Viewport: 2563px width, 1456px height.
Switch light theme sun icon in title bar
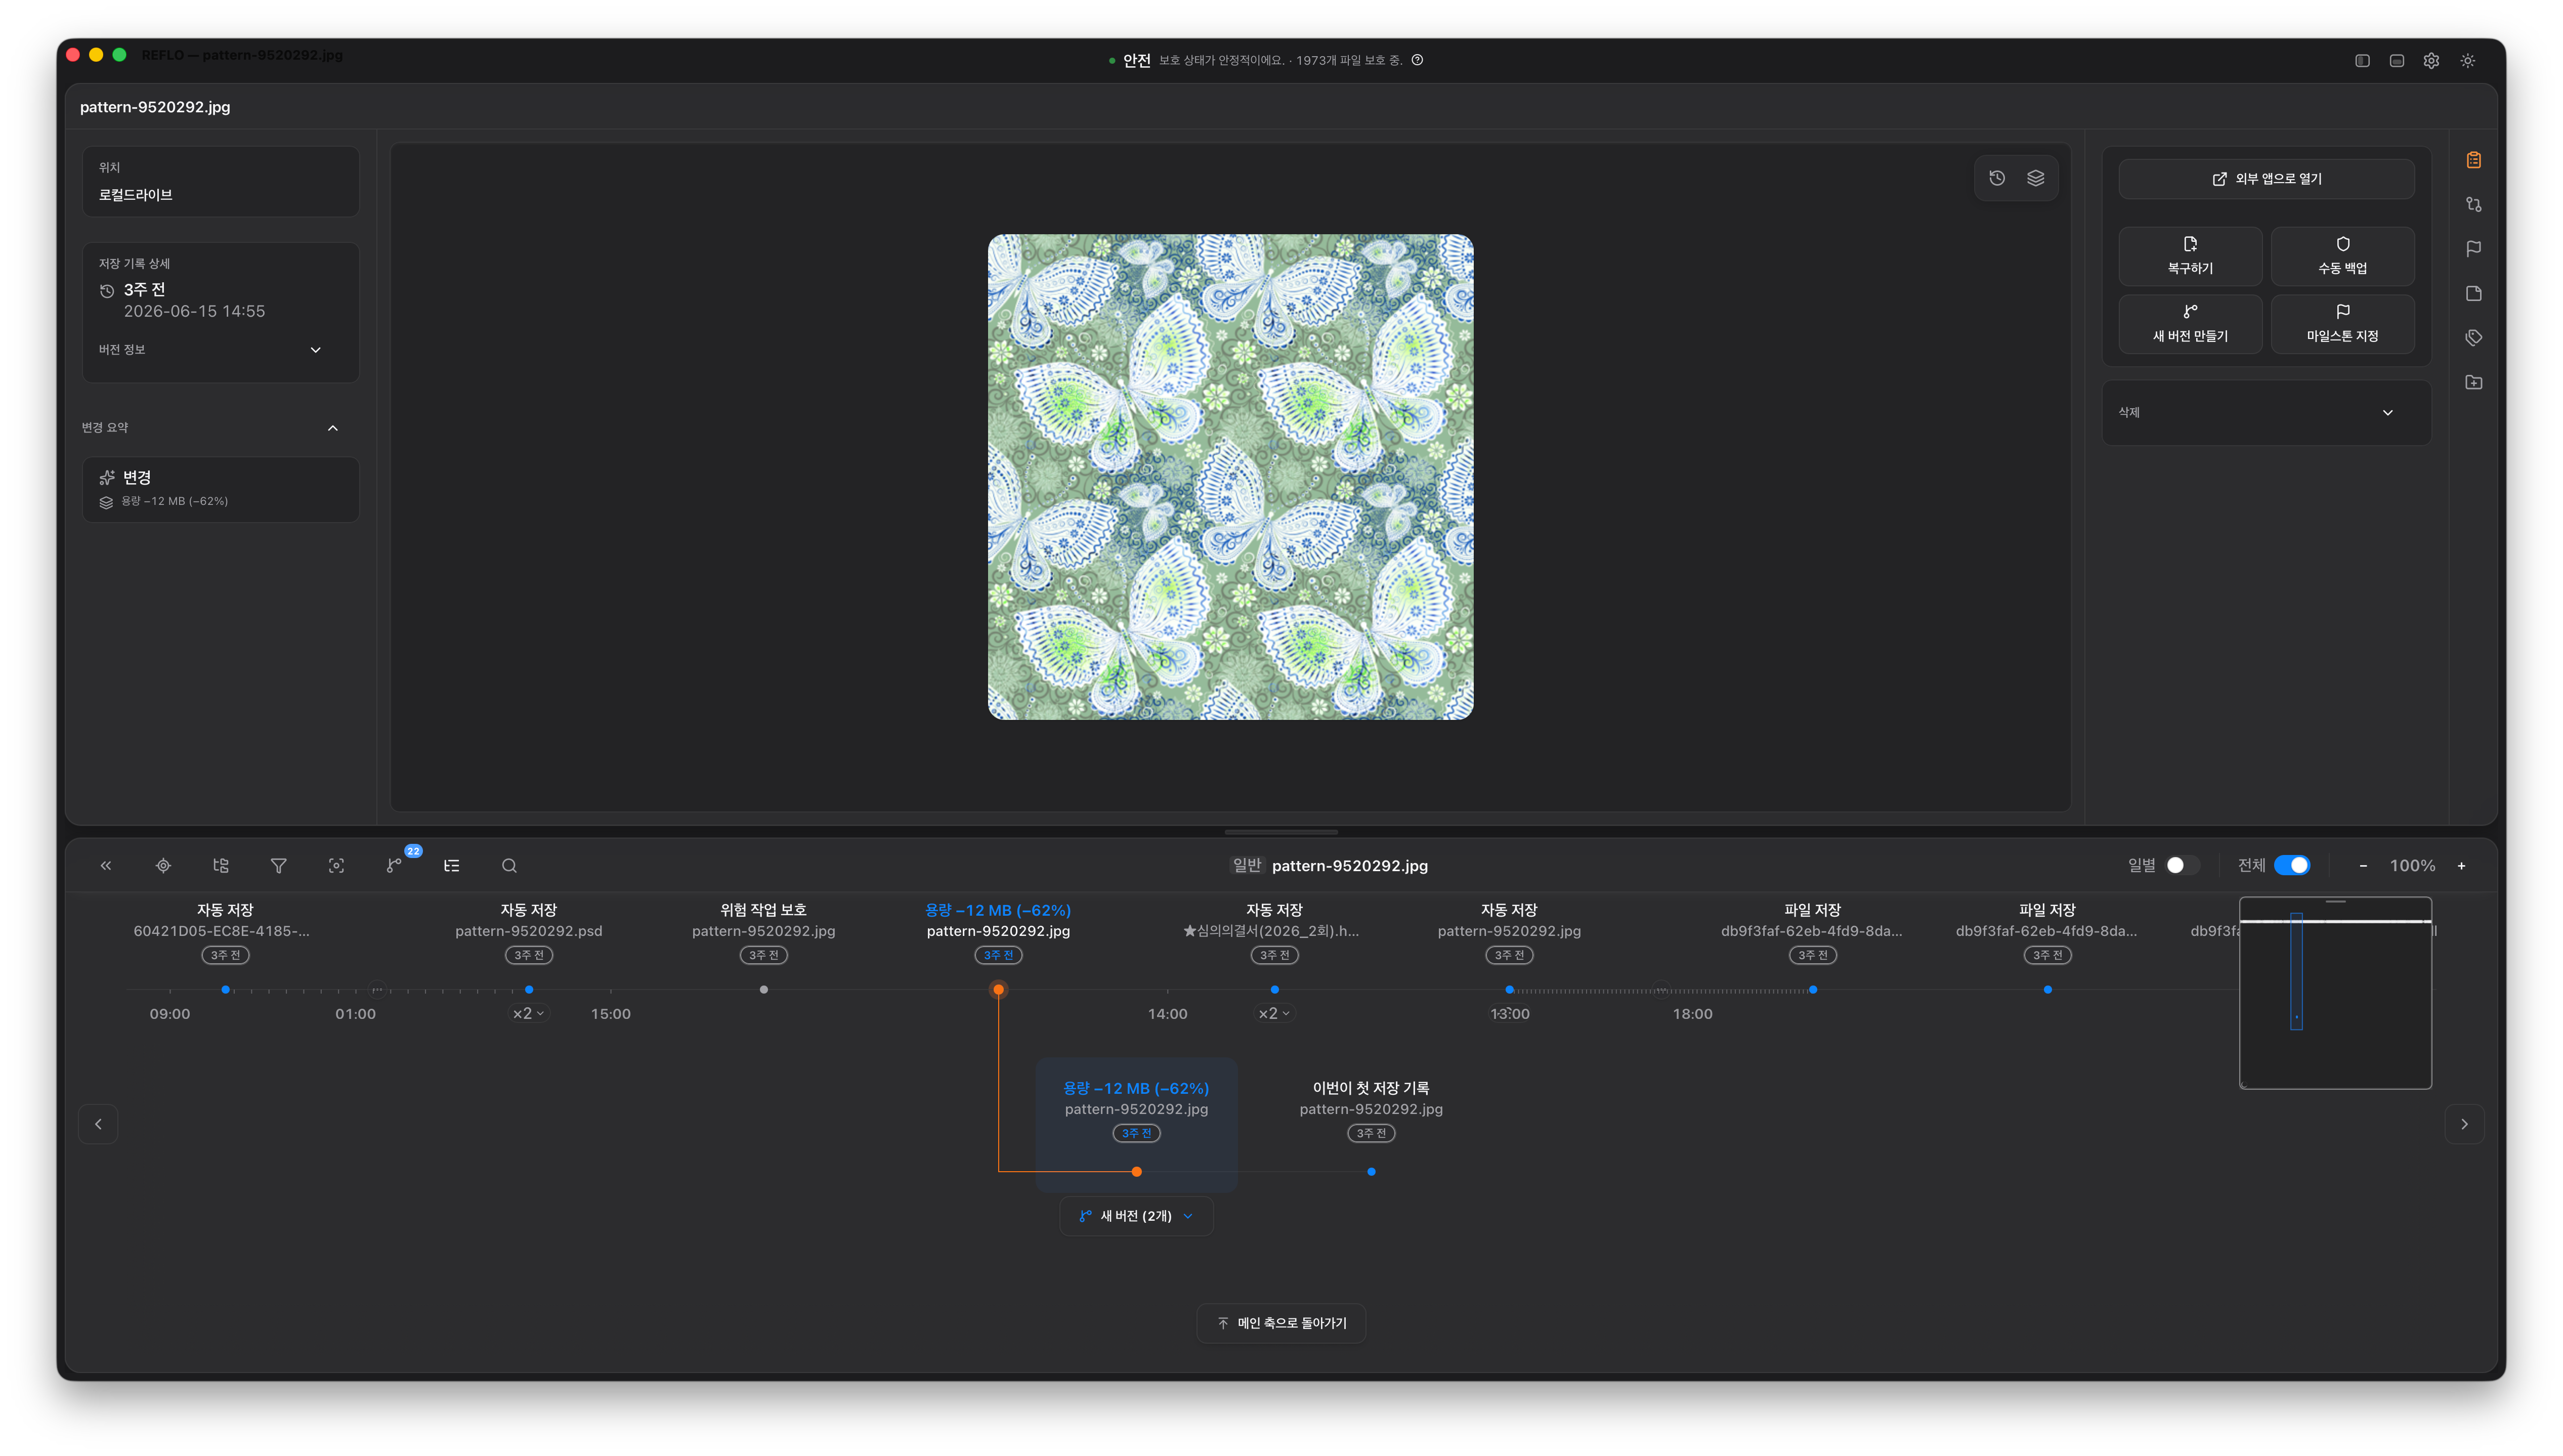[2467, 60]
